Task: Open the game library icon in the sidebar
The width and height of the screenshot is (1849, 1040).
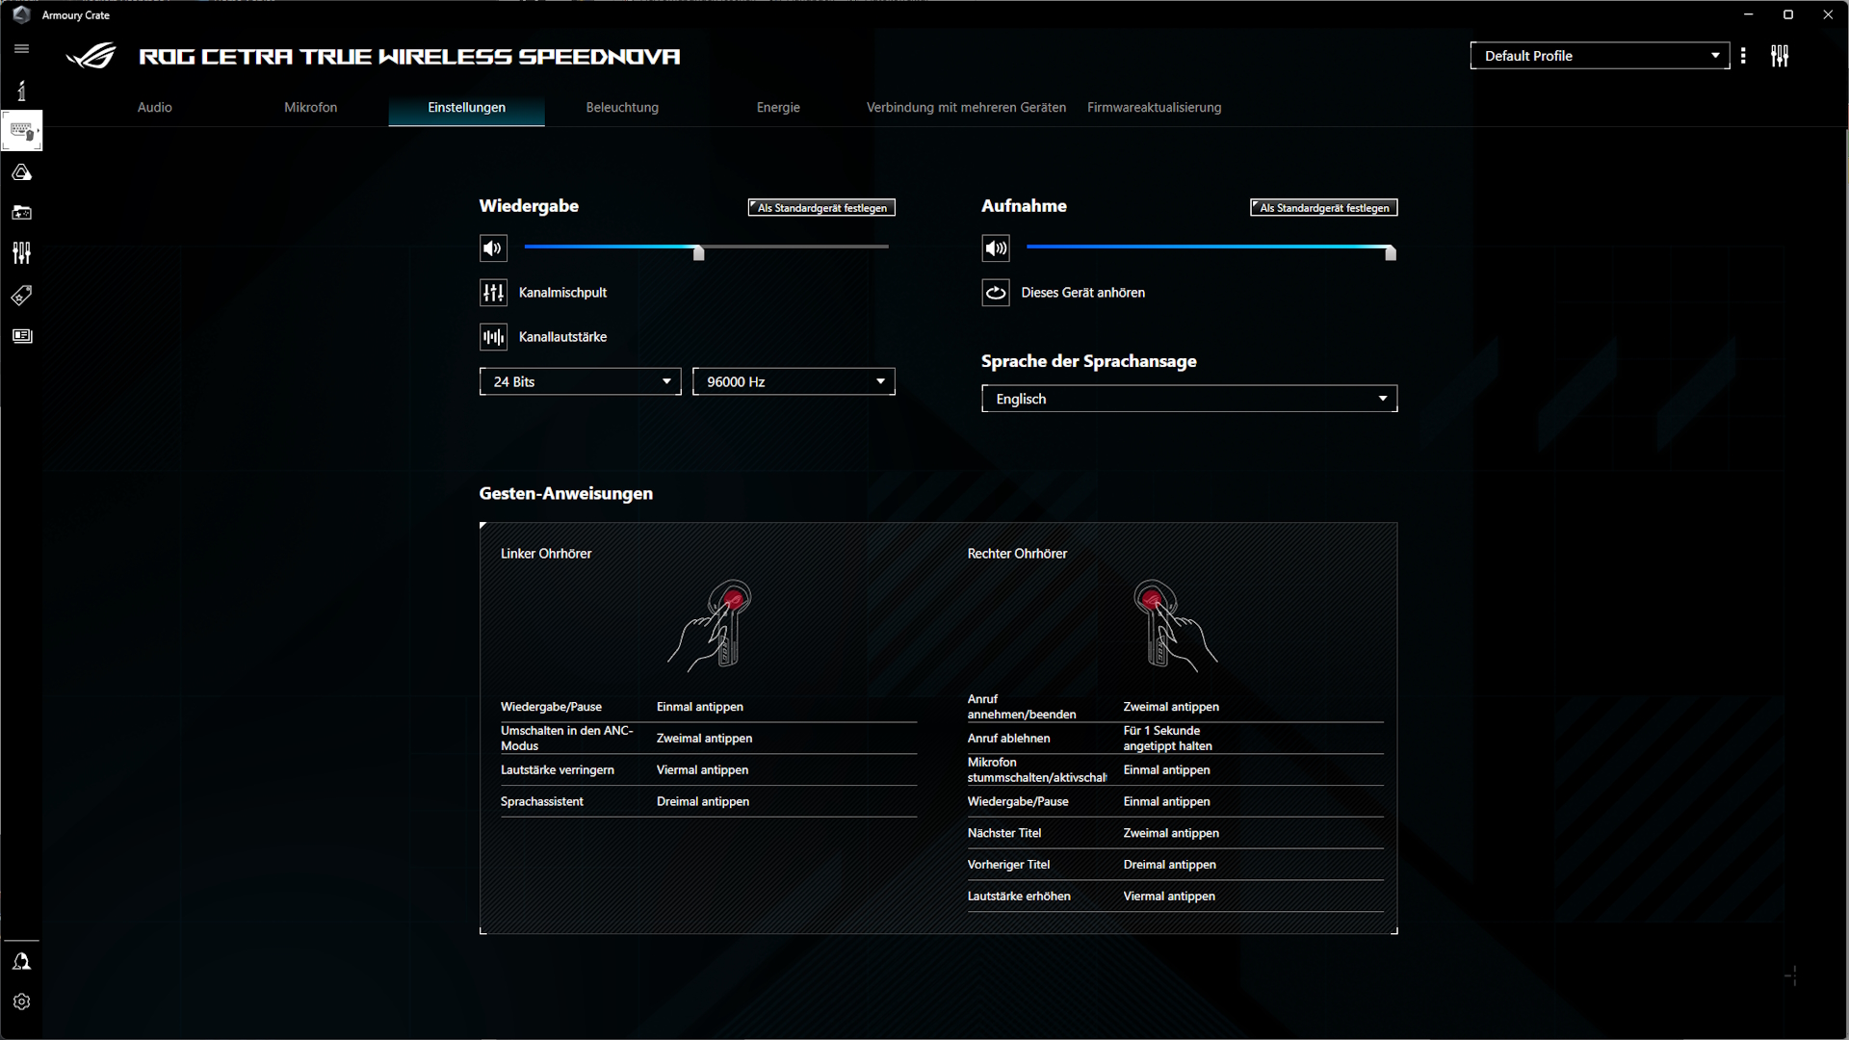Action: [x=21, y=213]
